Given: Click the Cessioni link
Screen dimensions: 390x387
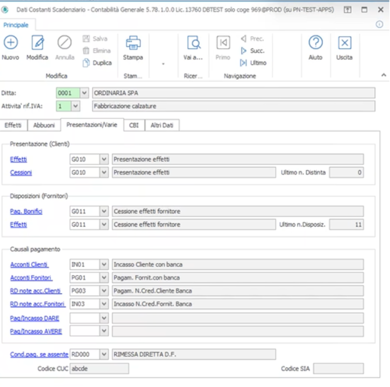Looking at the screenshot, I should click(x=21, y=172).
